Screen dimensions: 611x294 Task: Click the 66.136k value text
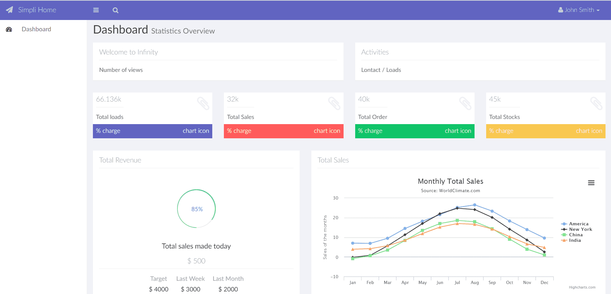coord(109,99)
